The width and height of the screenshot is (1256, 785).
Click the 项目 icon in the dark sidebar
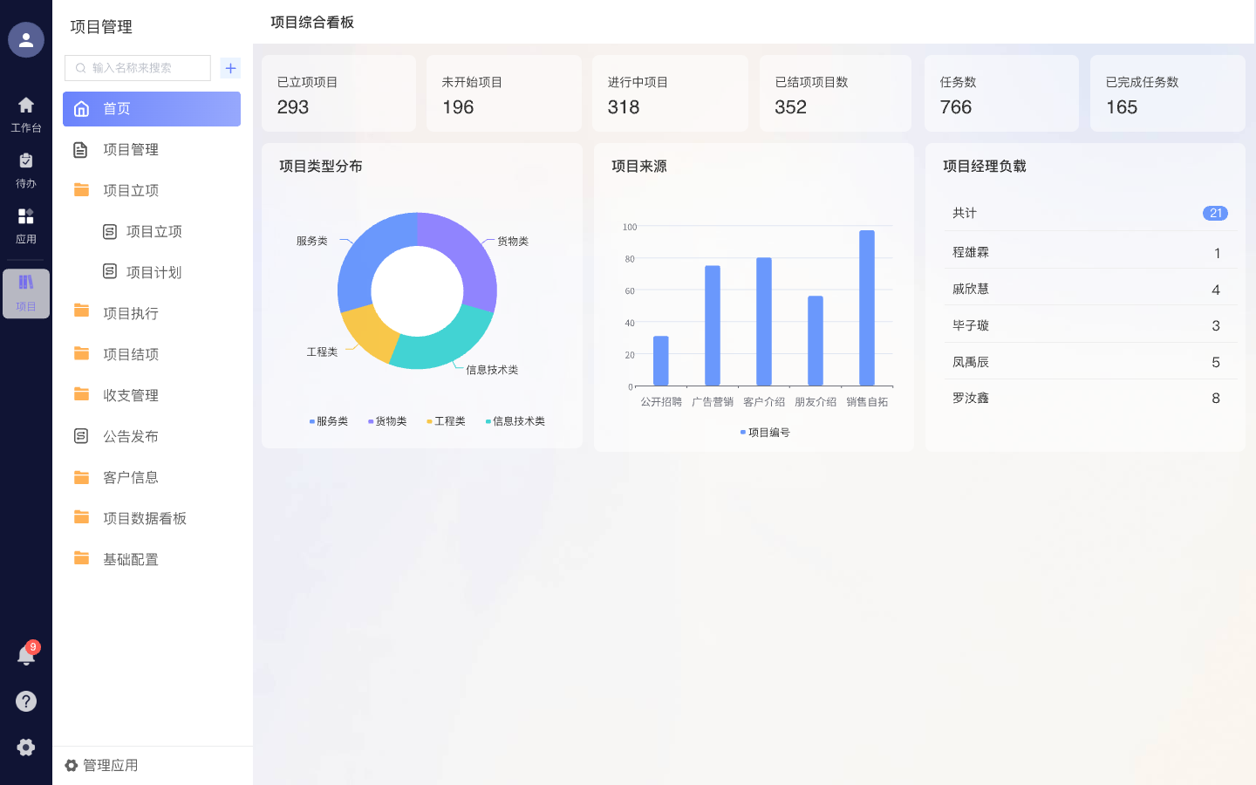coord(26,294)
